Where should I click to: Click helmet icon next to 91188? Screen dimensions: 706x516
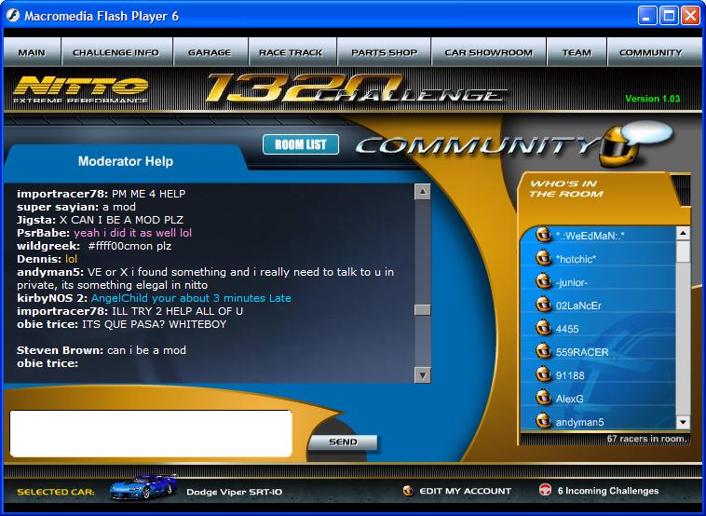pos(543,373)
